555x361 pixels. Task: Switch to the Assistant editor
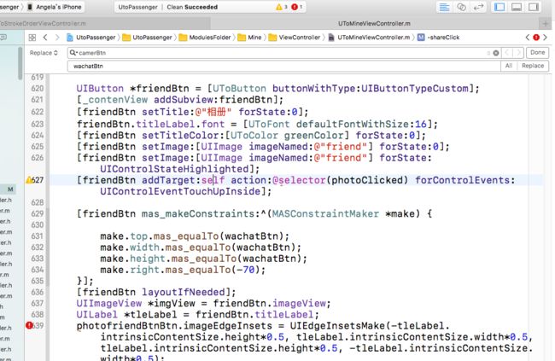point(462,7)
